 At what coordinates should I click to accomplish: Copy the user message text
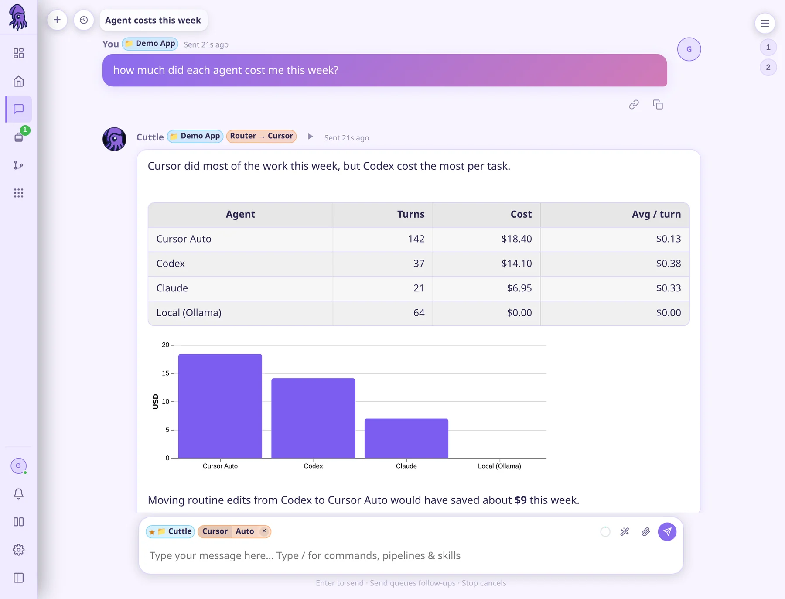pos(658,105)
